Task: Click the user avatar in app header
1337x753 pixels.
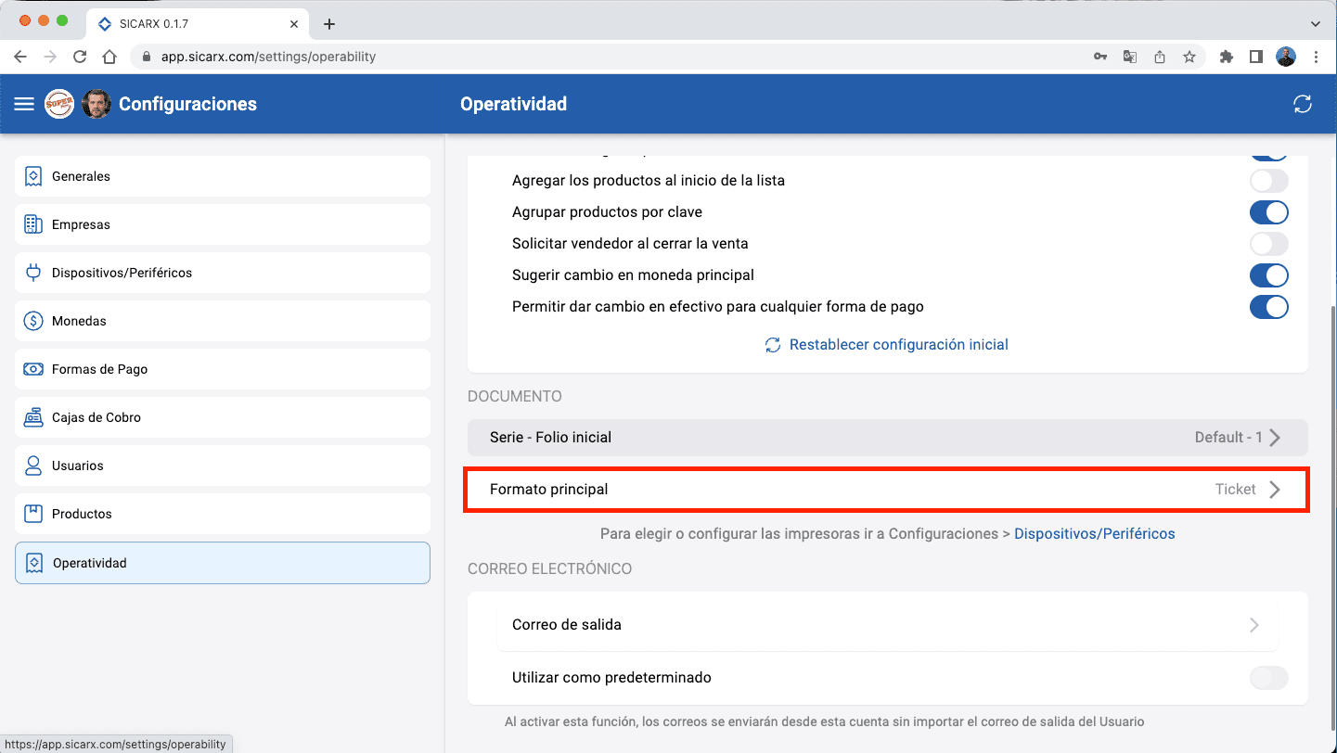Action: pos(96,104)
